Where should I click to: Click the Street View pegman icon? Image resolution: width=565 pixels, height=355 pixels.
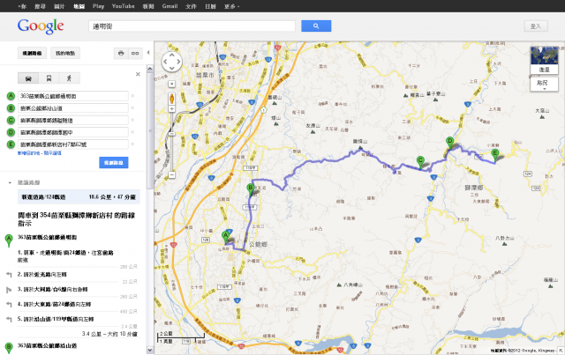pyautogui.click(x=172, y=98)
